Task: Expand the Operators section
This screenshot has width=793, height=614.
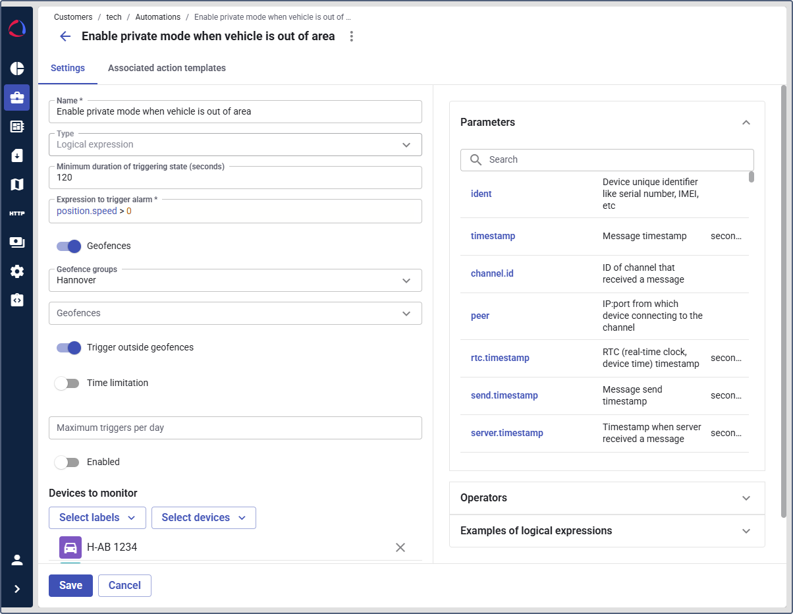Action: click(x=607, y=498)
